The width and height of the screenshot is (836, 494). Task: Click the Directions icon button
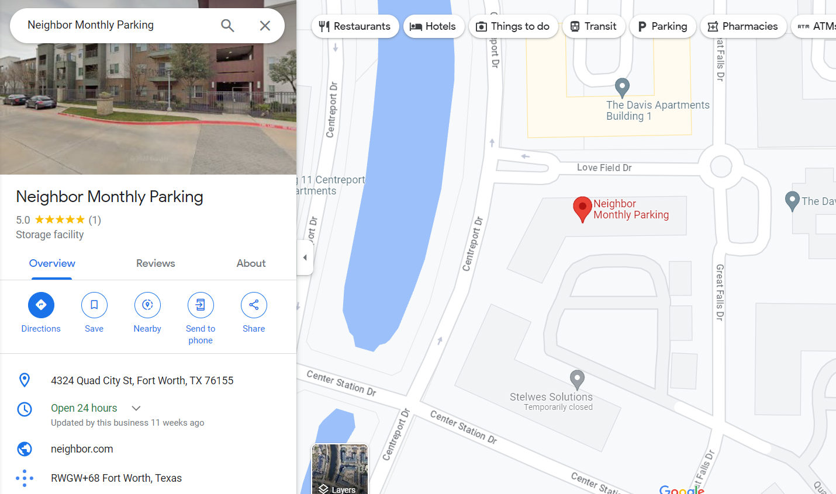pyautogui.click(x=41, y=305)
